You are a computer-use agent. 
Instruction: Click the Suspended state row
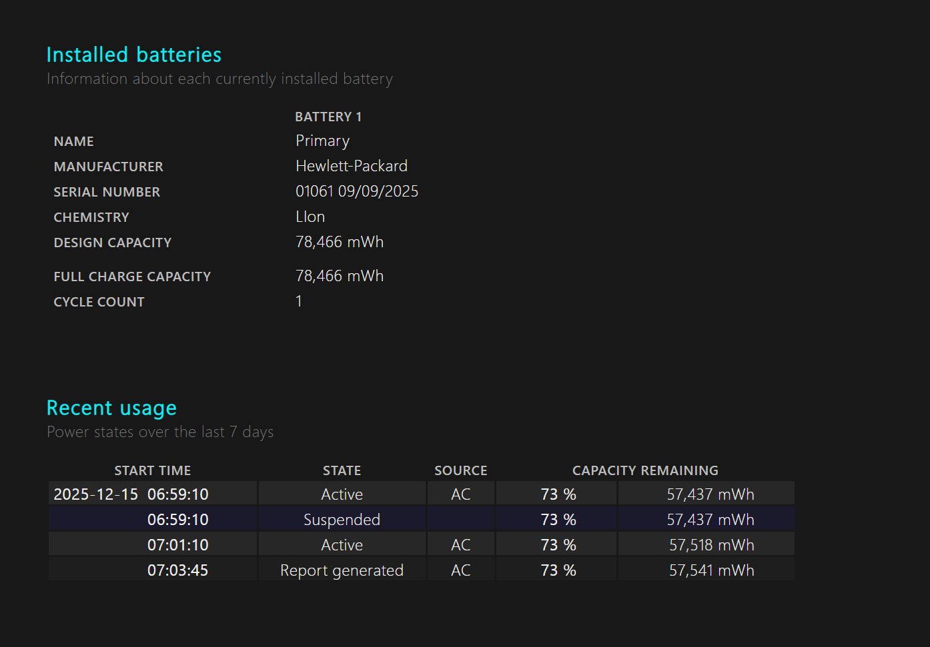pyautogui.click(x=342, y=520)
